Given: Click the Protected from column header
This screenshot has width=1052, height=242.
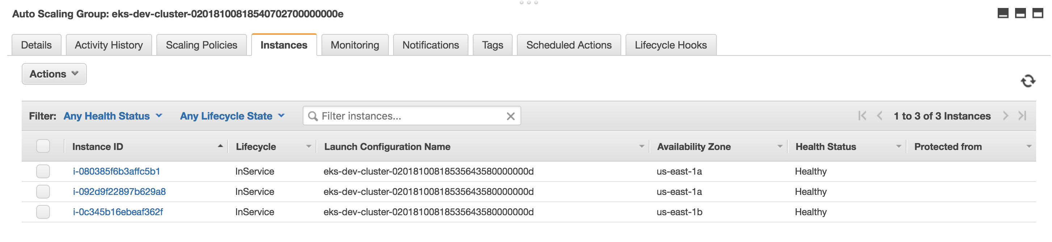Looking at the screenshot, I should (x=948, y=146).
